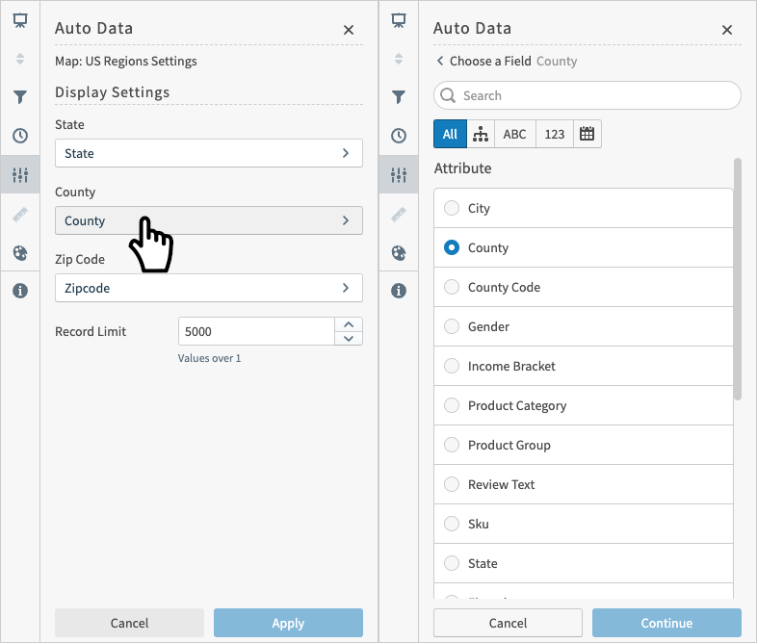The width and height of the screenshot is (757, 643).
Task: Open history clock in Display Settings sidebar
Action: [x=20, y=136]
